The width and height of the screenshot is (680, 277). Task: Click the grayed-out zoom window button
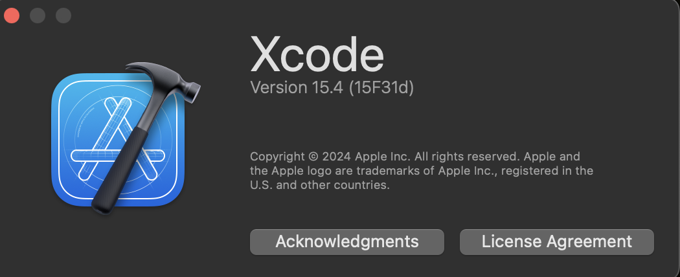point(63,16)
